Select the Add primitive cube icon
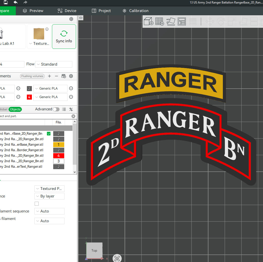 coord(149,22)
